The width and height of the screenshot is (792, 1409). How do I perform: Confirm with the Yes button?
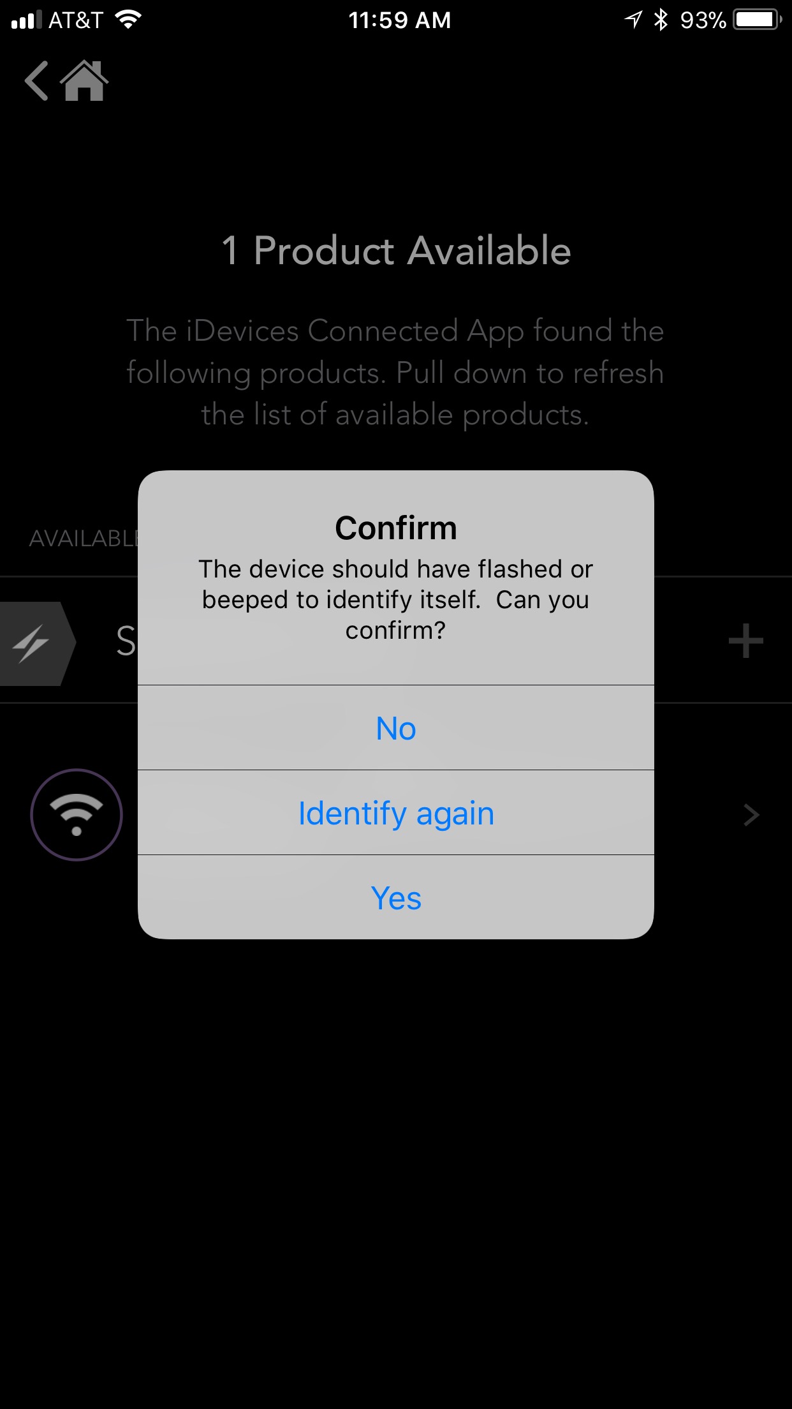[396, 898]
